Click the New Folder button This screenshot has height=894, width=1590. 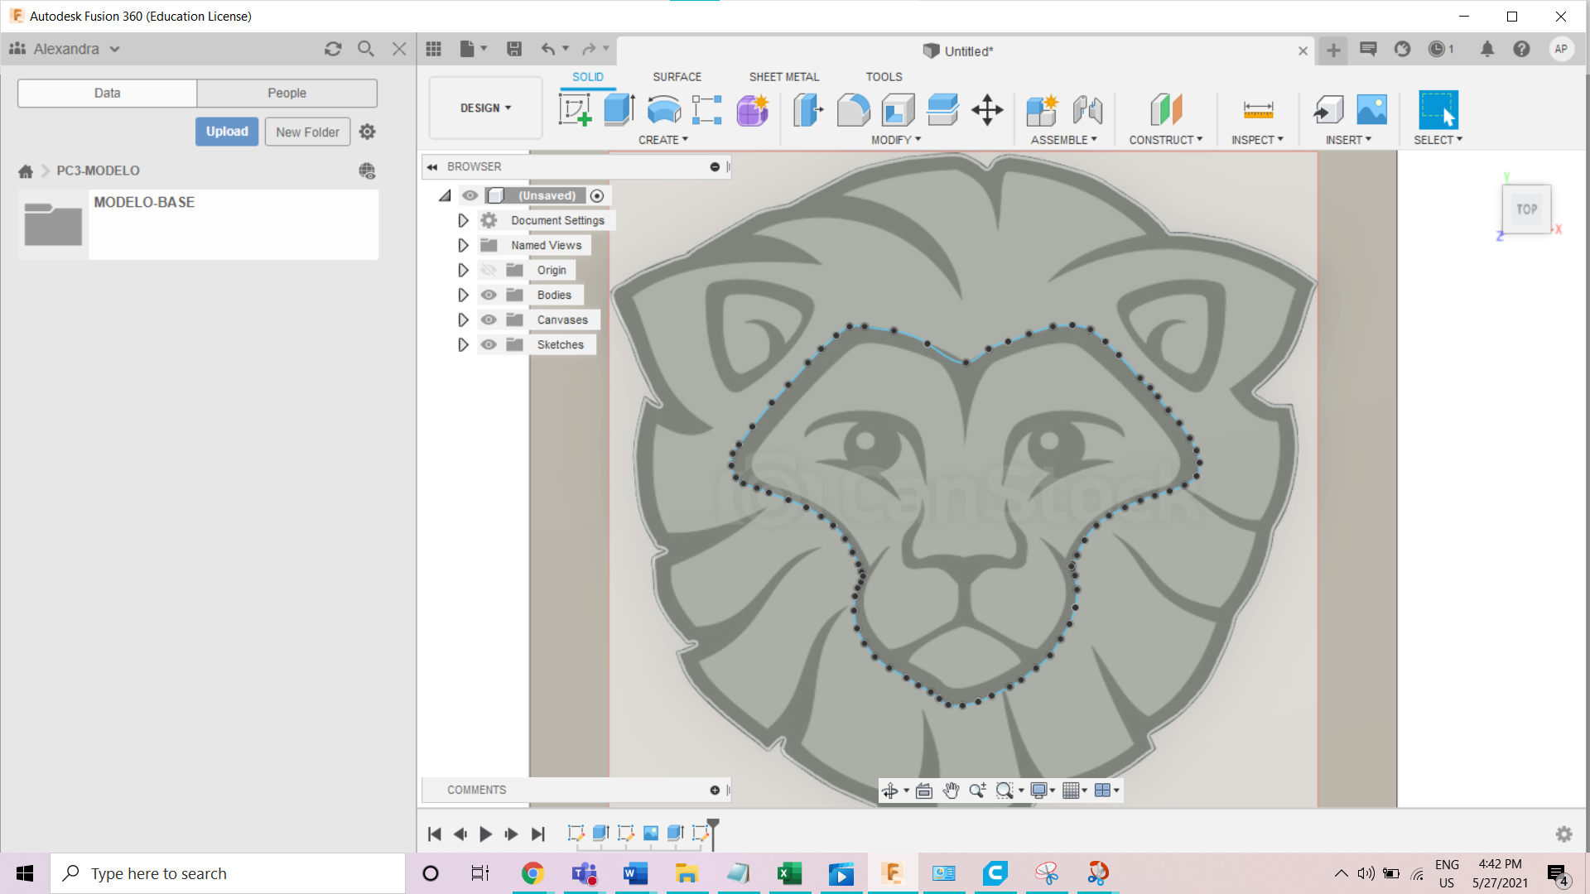click(x=307, y=132)
